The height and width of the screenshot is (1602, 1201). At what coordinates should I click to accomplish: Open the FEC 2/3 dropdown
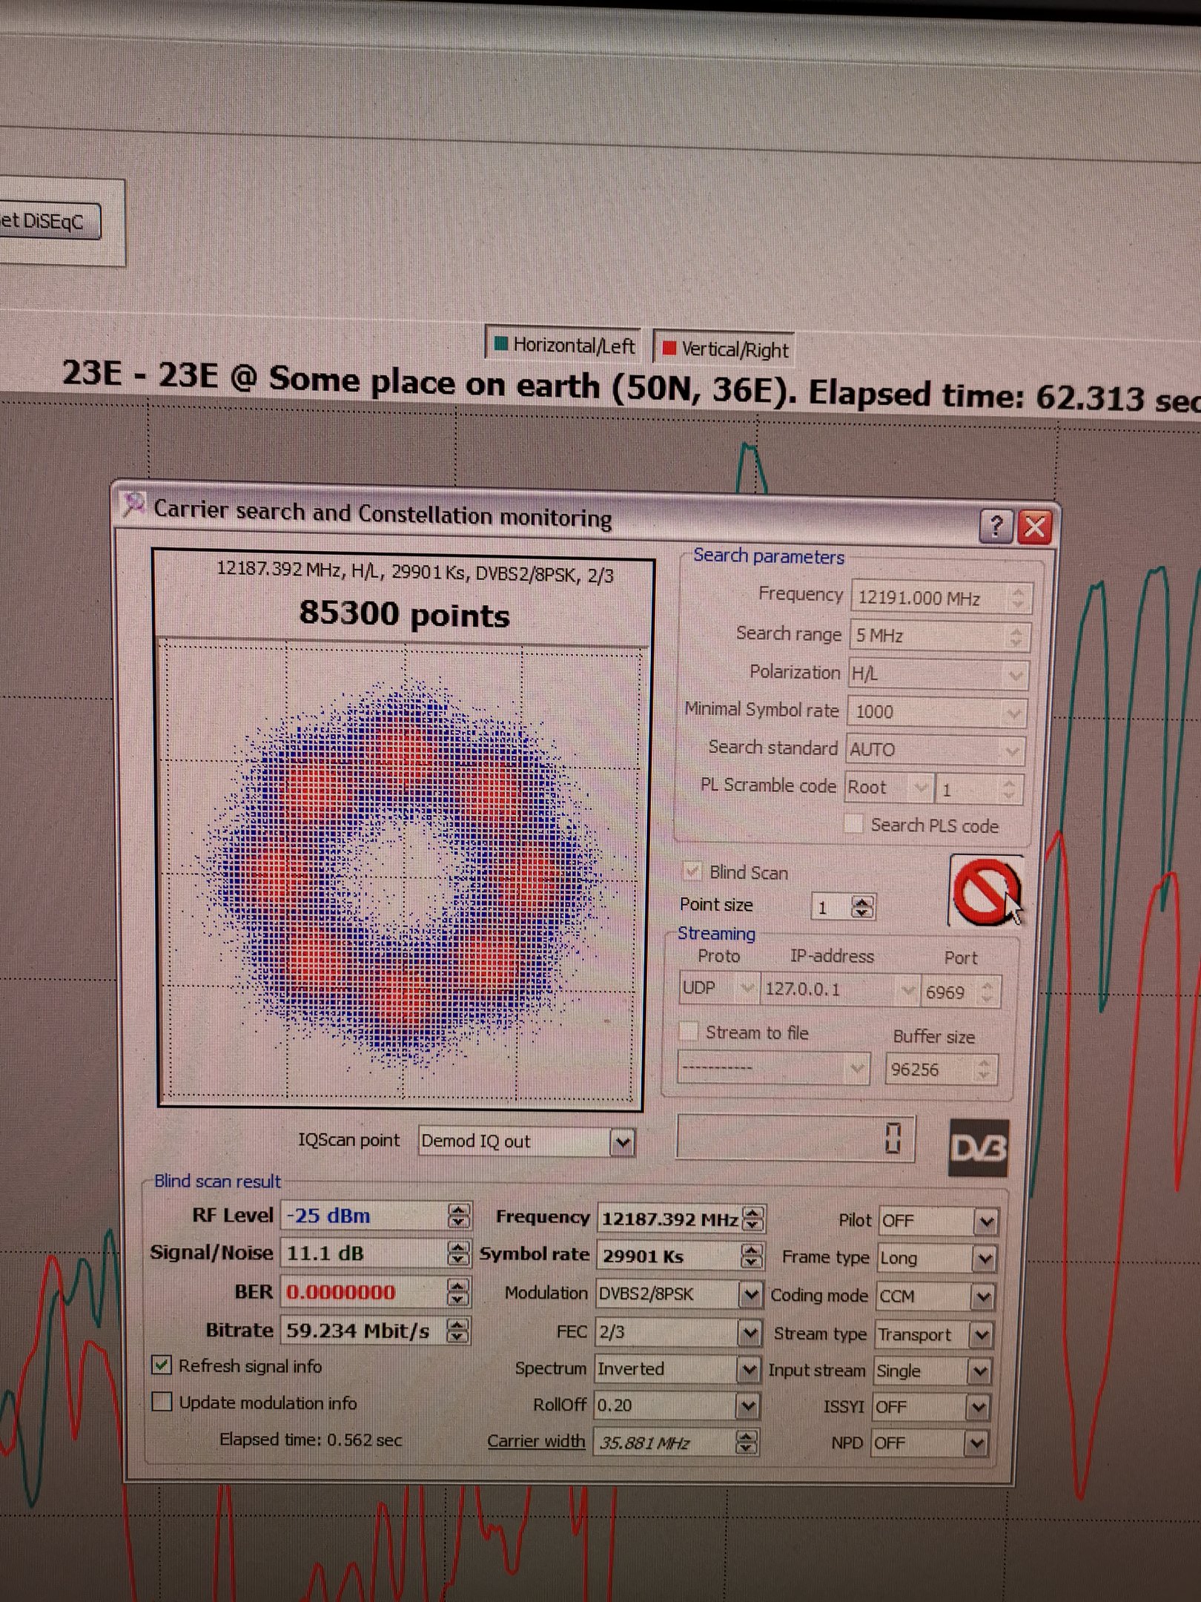point(750,1333)
